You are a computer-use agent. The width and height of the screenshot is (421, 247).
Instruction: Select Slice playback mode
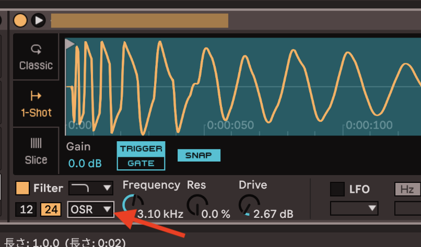coord(36,151)
